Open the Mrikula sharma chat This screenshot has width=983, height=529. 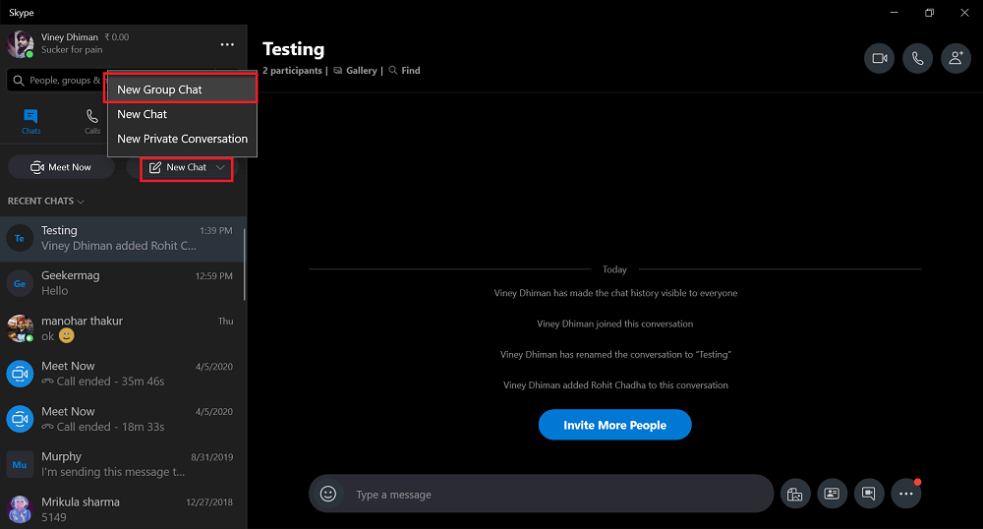click(x=123, y=509)
